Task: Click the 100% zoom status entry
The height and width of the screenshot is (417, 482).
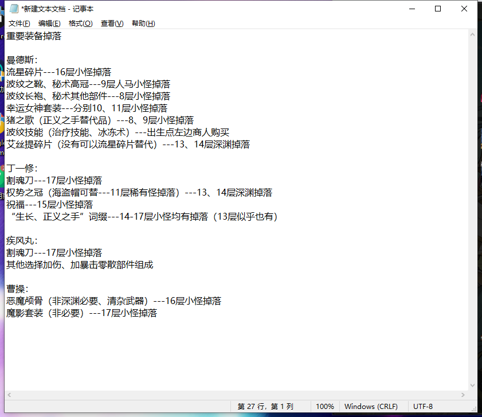Action: click(x=325, y=407)
